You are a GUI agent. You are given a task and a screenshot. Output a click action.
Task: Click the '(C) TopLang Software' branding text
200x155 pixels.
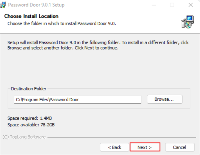(x=24, y=137)
